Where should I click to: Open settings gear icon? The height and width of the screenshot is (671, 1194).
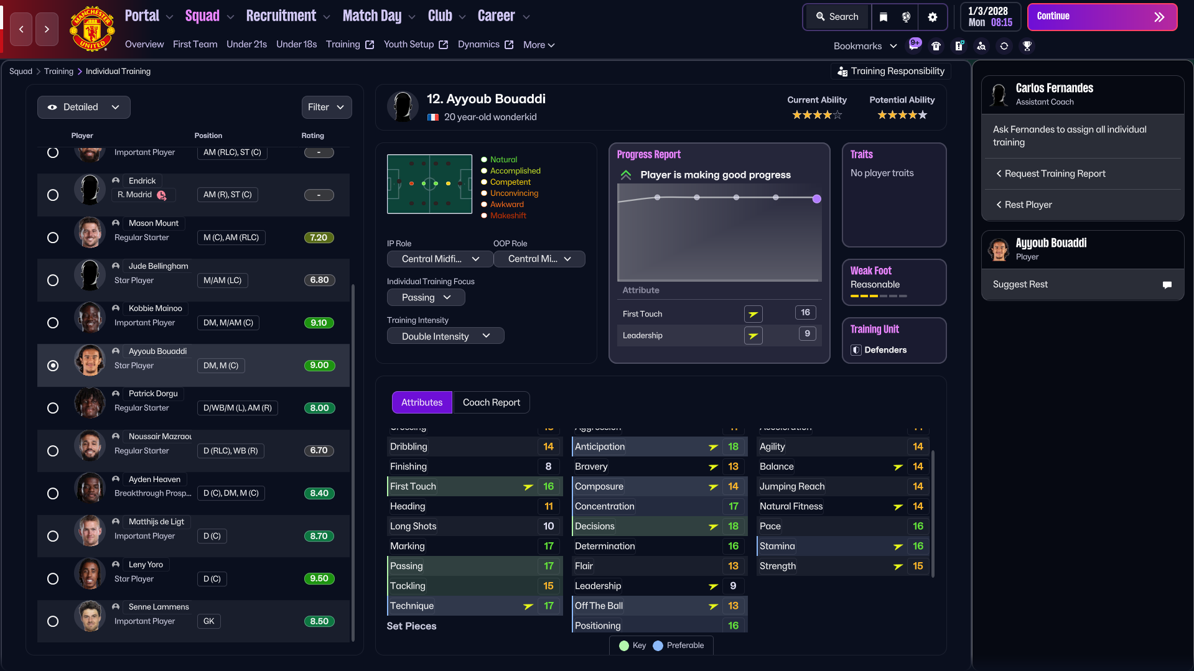[933, 17]
